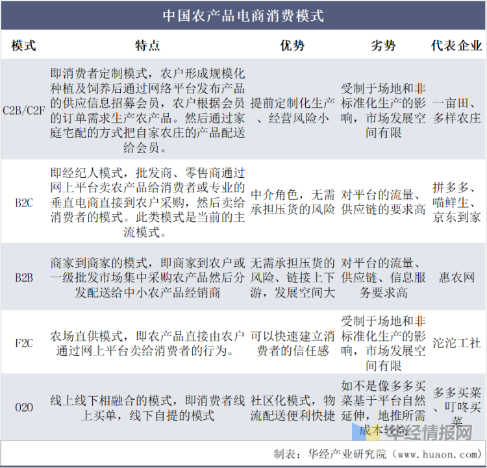Click the O2O mode cell
Viewport: 487px width, 468px height.
coord(24,407)
